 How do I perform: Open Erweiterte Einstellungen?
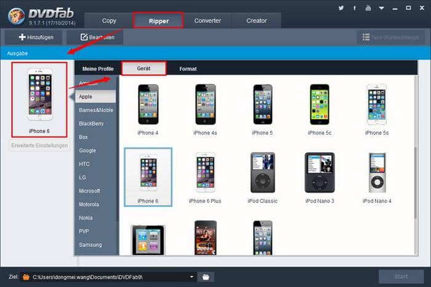tap(39, 145)
